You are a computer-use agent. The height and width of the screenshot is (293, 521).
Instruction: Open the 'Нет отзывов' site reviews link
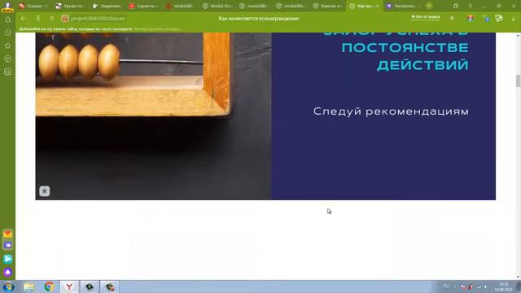click(426, 17)
